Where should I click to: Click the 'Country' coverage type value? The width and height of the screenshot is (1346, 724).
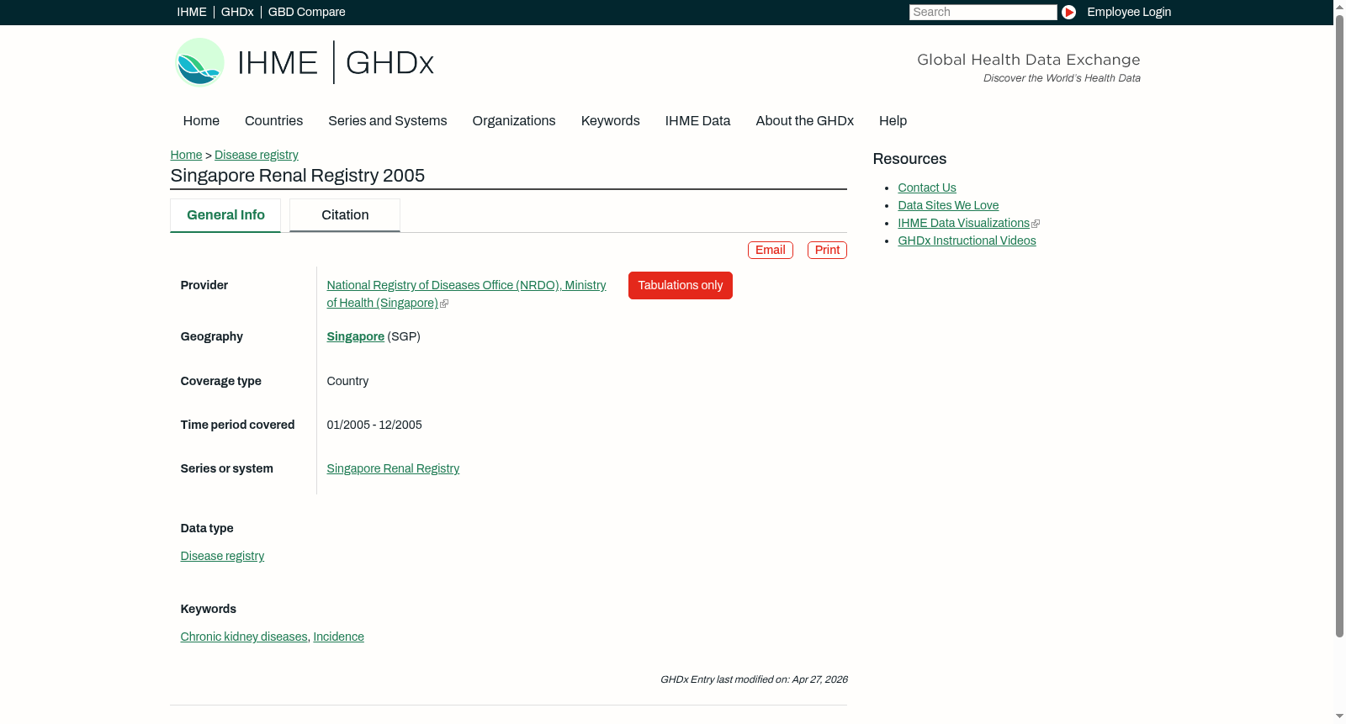click(347, 382)
